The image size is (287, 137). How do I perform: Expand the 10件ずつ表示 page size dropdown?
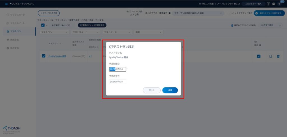tap(270, 25)
